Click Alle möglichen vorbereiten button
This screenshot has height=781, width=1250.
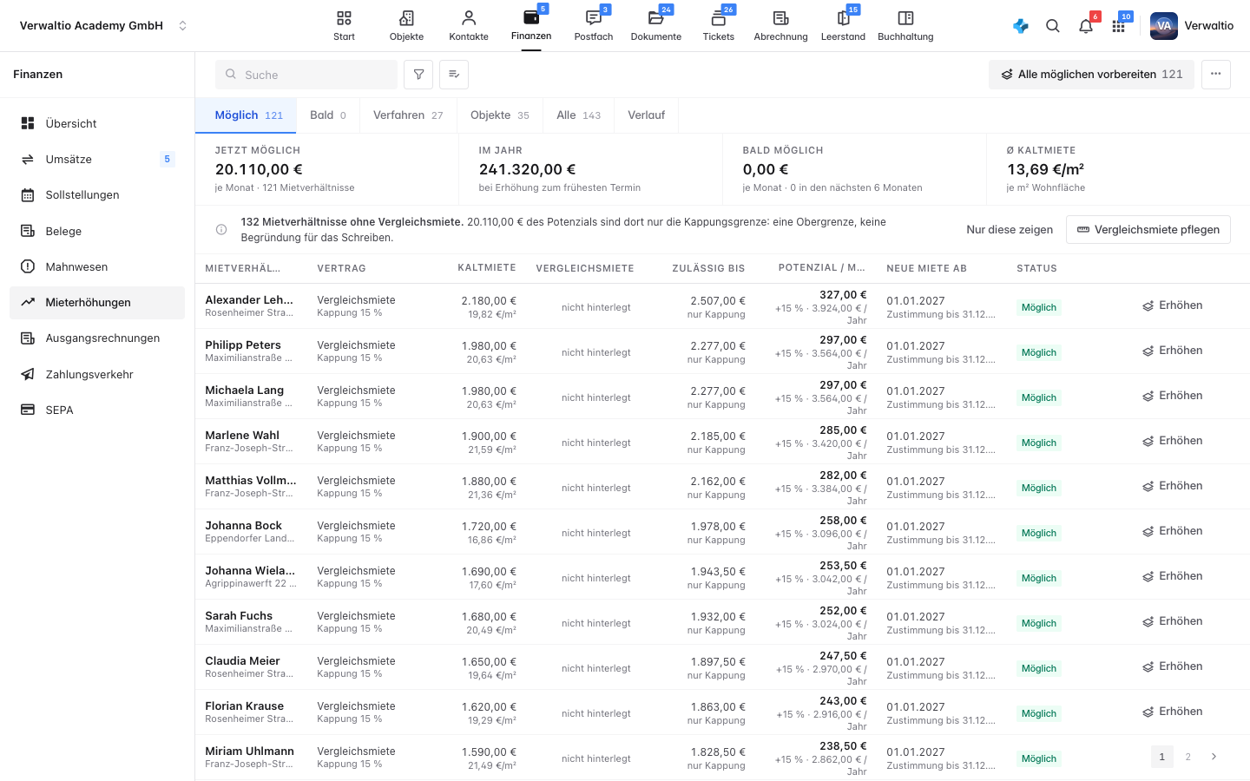[1091, 75]
